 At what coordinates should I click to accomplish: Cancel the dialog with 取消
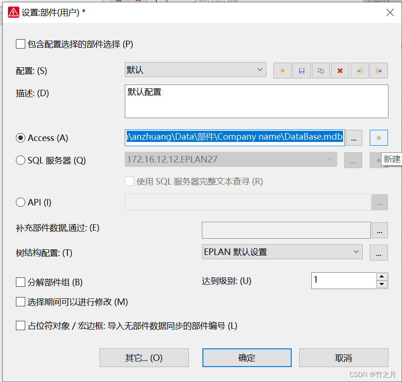click(x=344, y=358)
